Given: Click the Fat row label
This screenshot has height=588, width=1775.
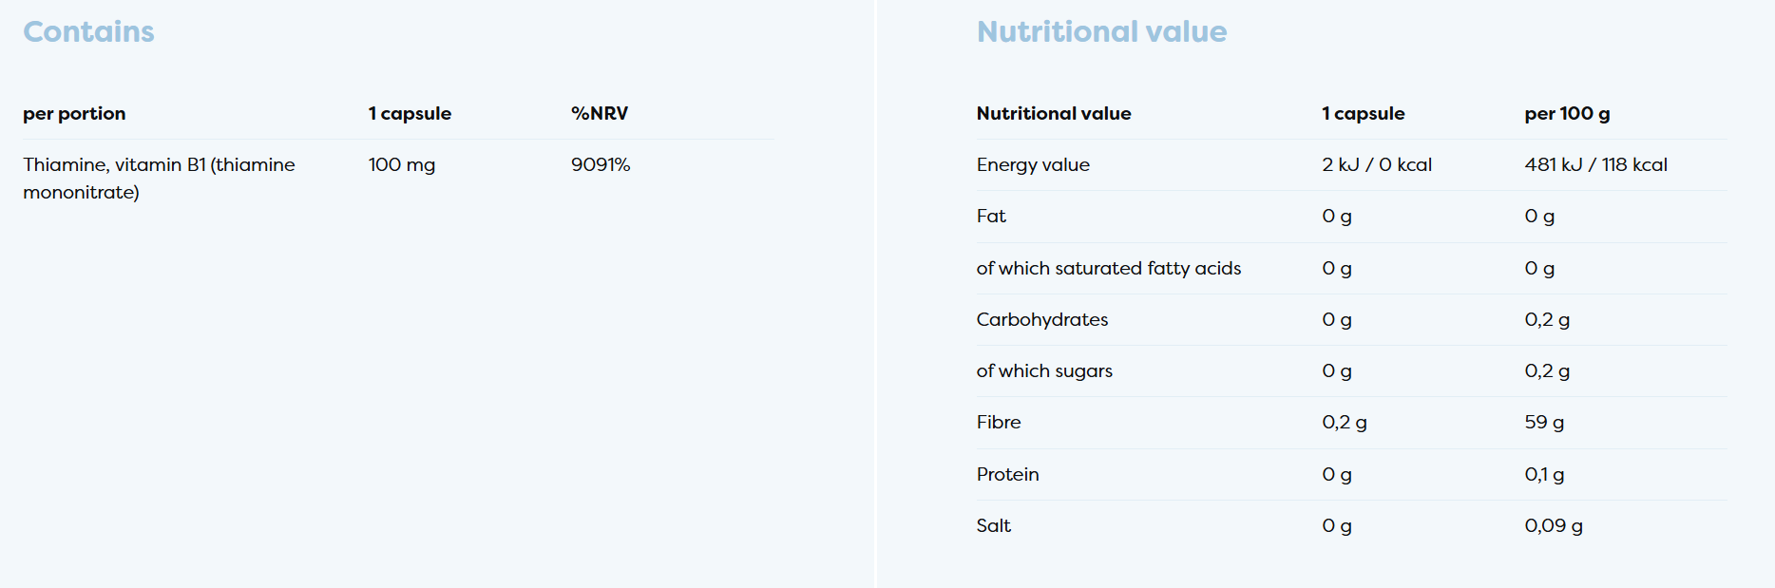Looking at the screenshot, I should point(990,216).
